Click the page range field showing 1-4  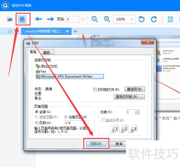pos(77,123)
